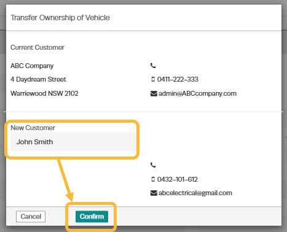Click the Confirm button
The image size is (287, 232).
[x=92, y=217]
